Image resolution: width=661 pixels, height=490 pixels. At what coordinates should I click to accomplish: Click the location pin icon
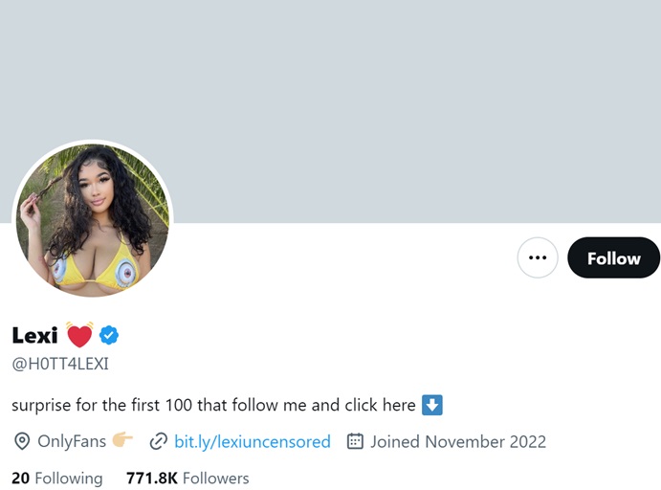(x=21, y=441)
